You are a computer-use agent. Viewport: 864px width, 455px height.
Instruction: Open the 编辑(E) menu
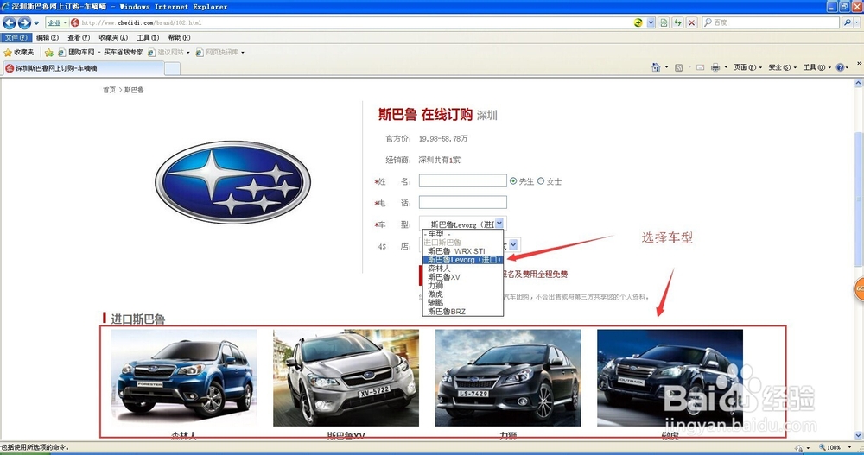click(48, 37)
